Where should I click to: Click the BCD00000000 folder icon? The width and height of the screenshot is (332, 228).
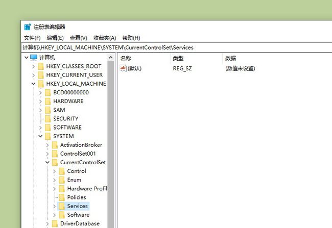pos(48,93)
